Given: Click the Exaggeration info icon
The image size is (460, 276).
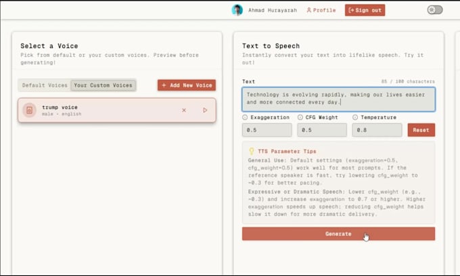Looking at the screenshot, I should tap(245, 117).
